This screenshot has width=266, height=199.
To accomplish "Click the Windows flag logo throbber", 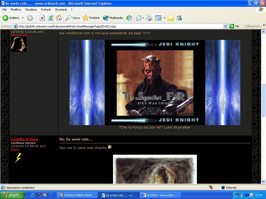I will pyautogui.click(x=261, y=10).
